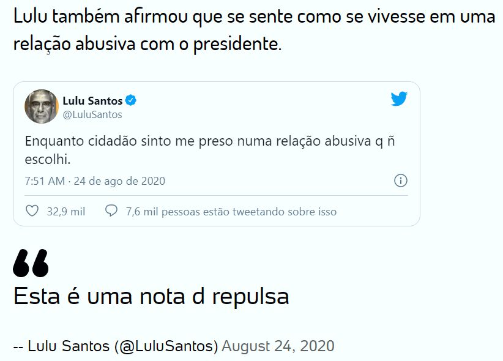
Task: Click the tweet info circle icon
Action: (x=401, y=180)
